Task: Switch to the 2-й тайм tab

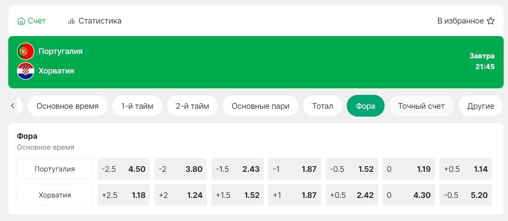Action: (193, 106)
